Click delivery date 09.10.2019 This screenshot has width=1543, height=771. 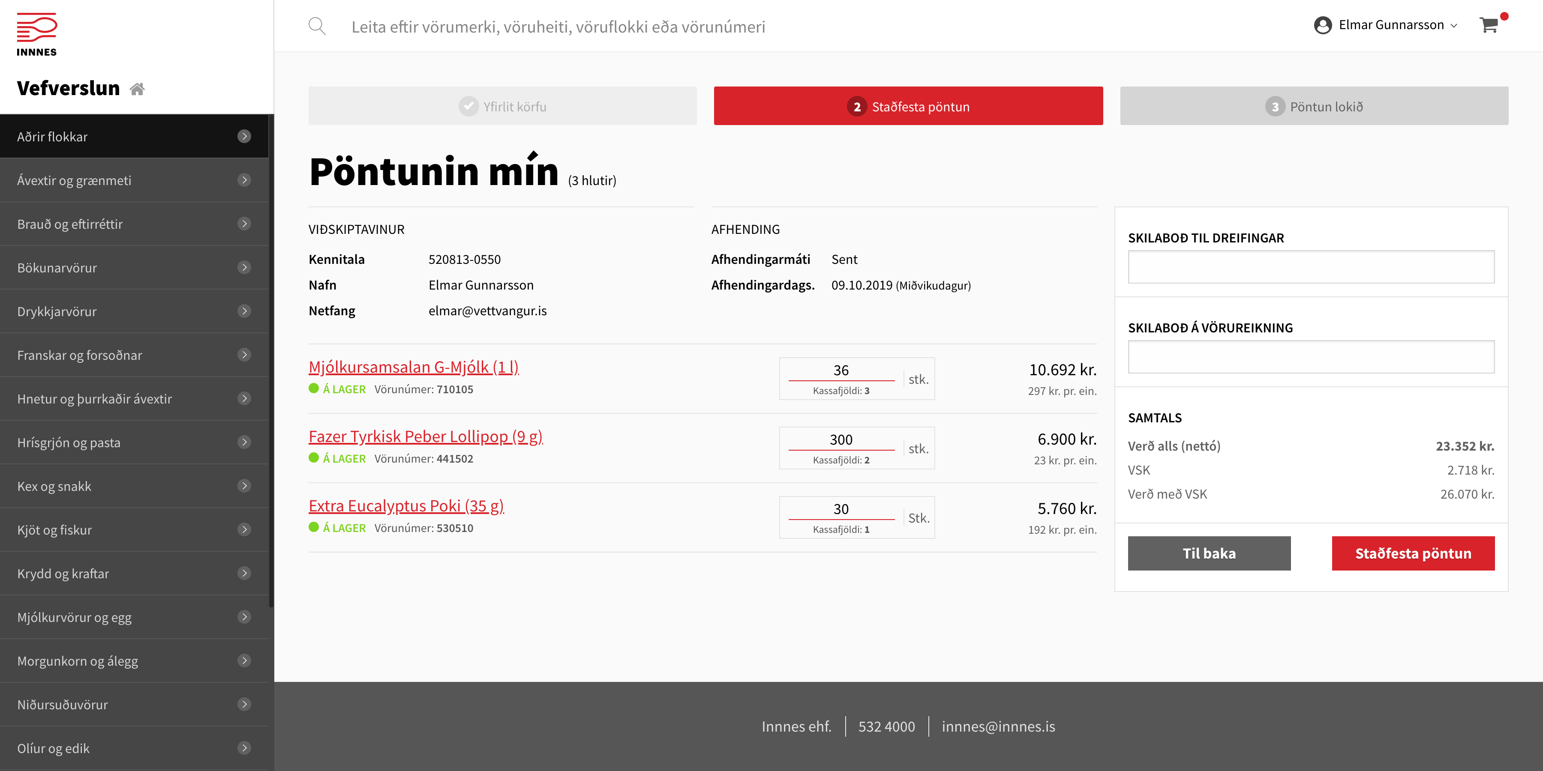point(862,285)
